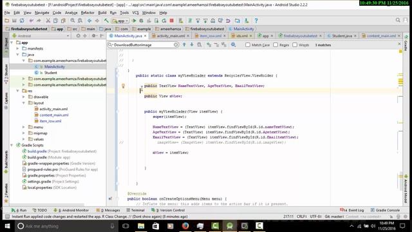The height and width of the screenshot is (232, 412).
Task: Enable the Regex checkbox
Action: (276, 44)
